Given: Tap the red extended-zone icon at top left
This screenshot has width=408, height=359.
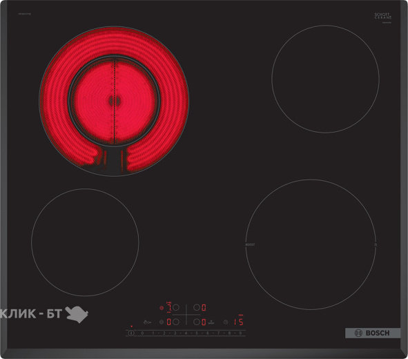Looking at the screenshot, I should (162, 308).
